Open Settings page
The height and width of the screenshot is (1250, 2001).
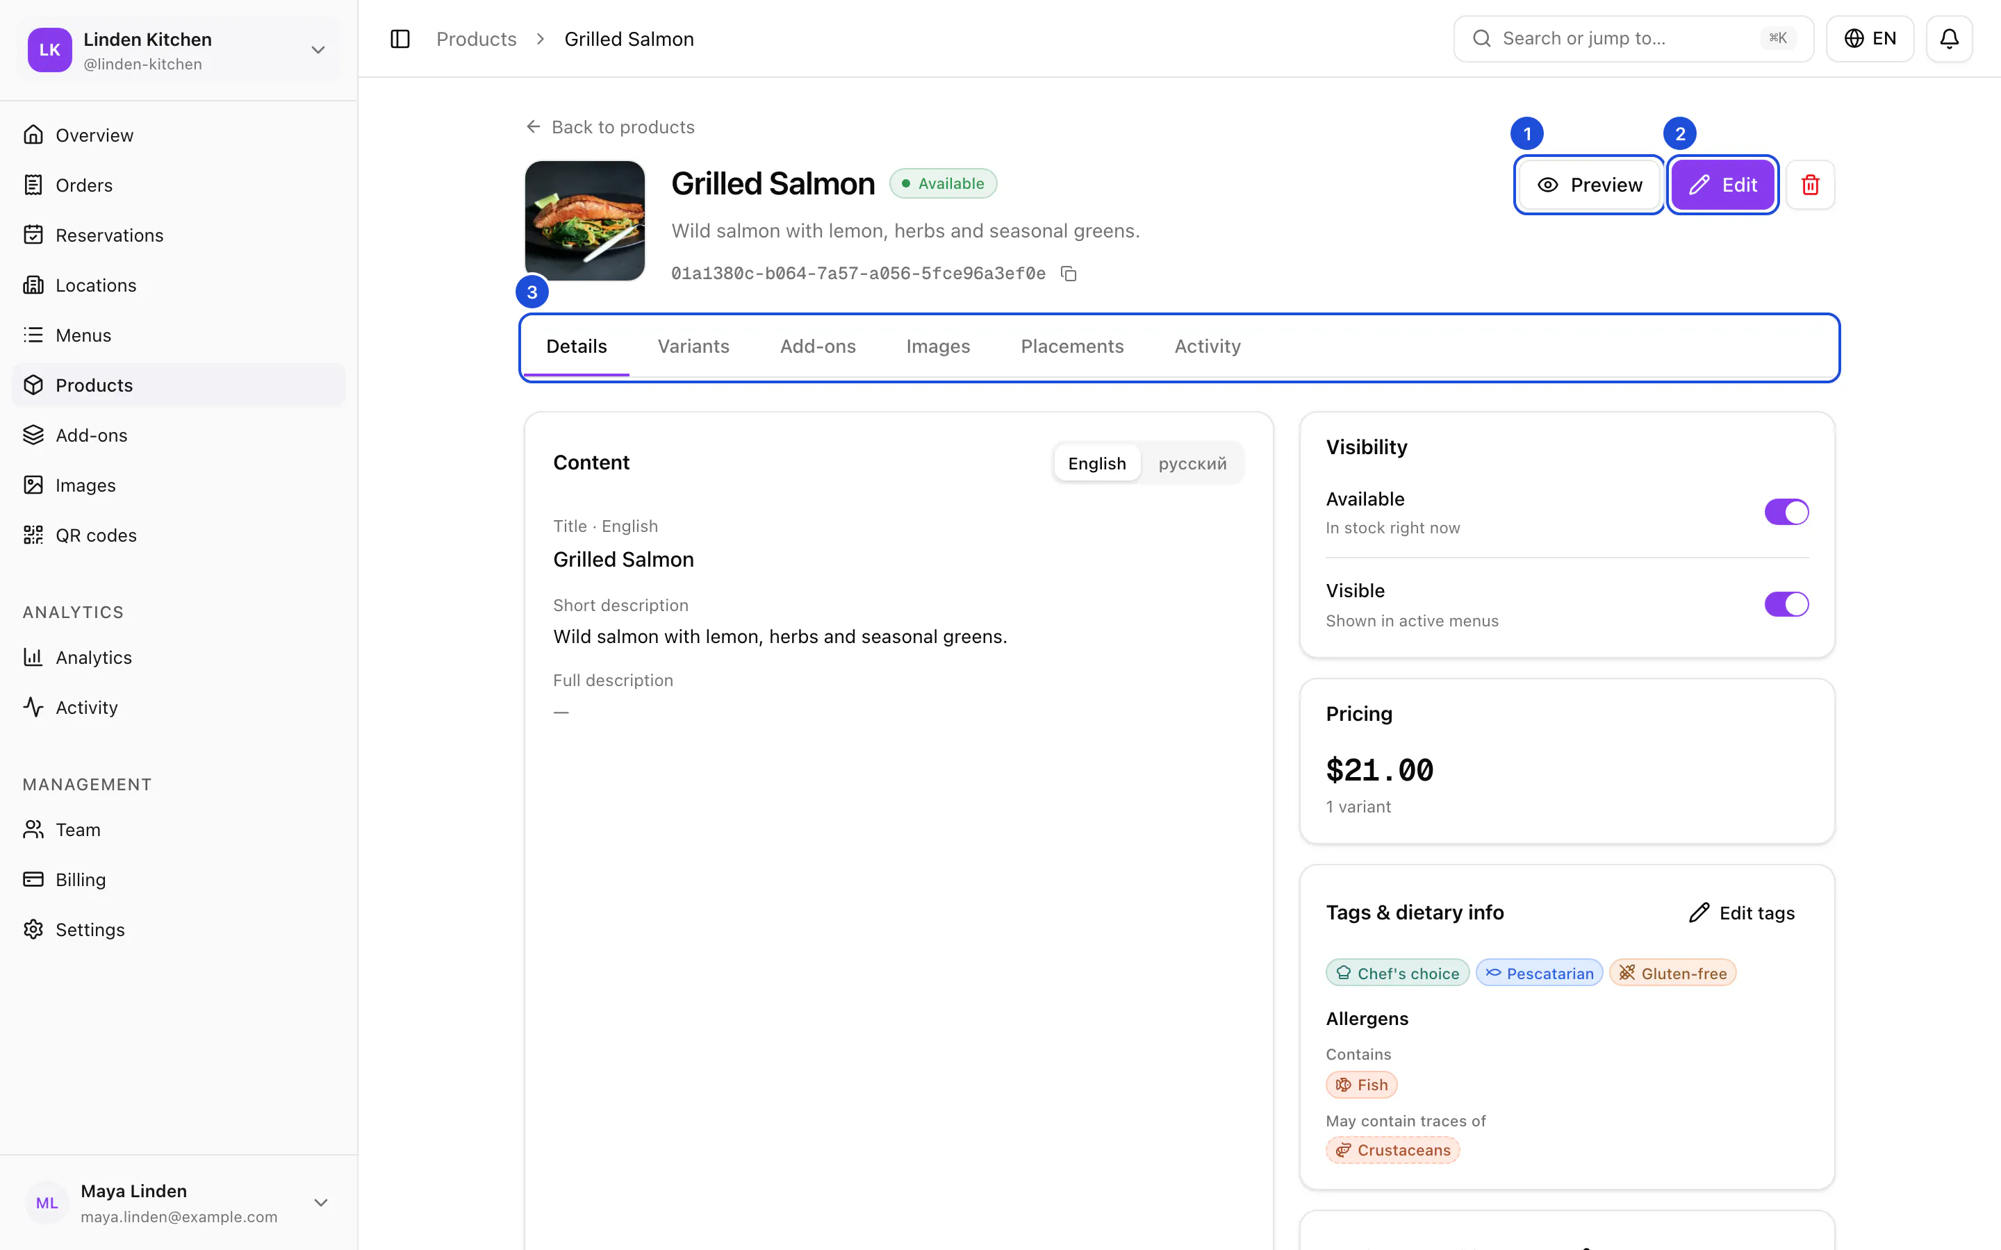[179, 929]
